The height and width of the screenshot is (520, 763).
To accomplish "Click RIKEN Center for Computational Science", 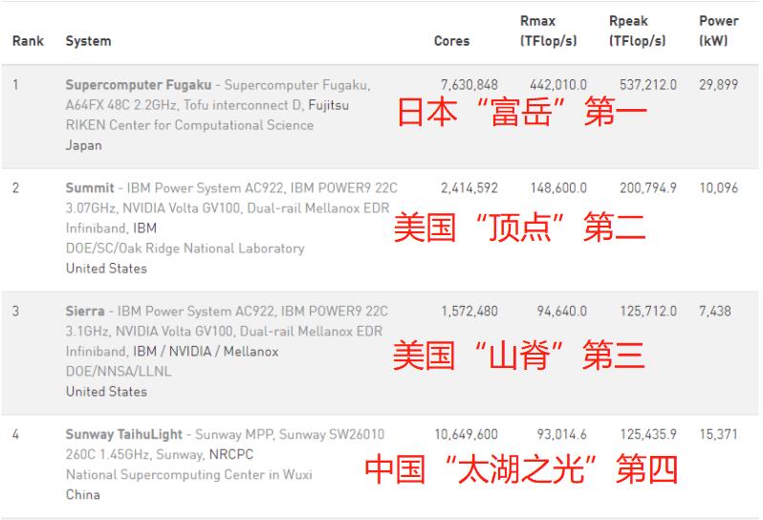I will [x=189, y=125].
